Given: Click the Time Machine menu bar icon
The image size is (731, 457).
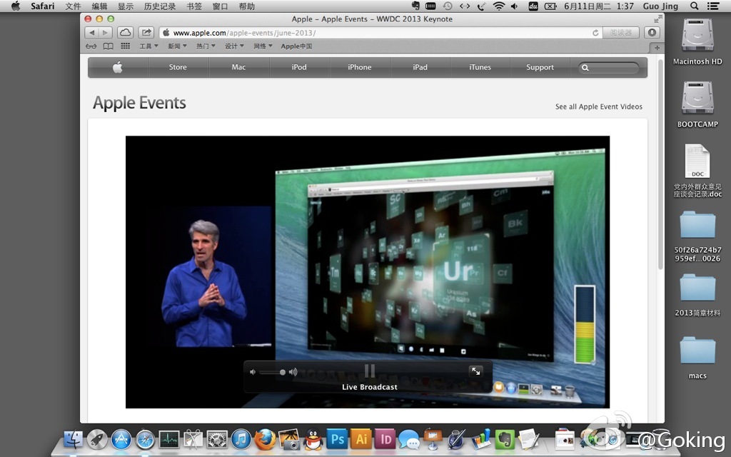Looking at the screenshot, I should 448,6.
